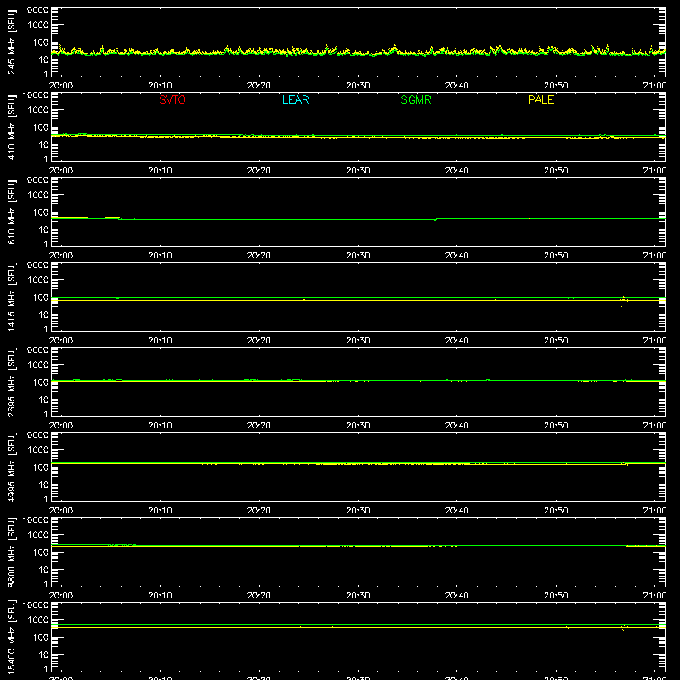Select the 410 MHz [SFU] axis title
This screenshot has width=680, height=680.
coord(11,127)
